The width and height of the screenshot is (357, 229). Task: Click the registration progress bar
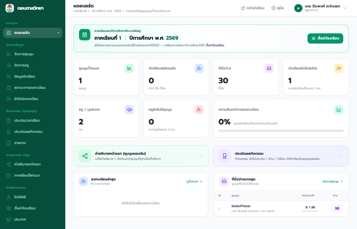(281, 131)
